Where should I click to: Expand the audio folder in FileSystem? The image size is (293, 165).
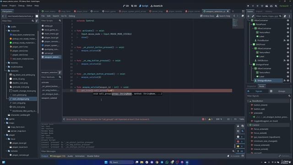6,27
